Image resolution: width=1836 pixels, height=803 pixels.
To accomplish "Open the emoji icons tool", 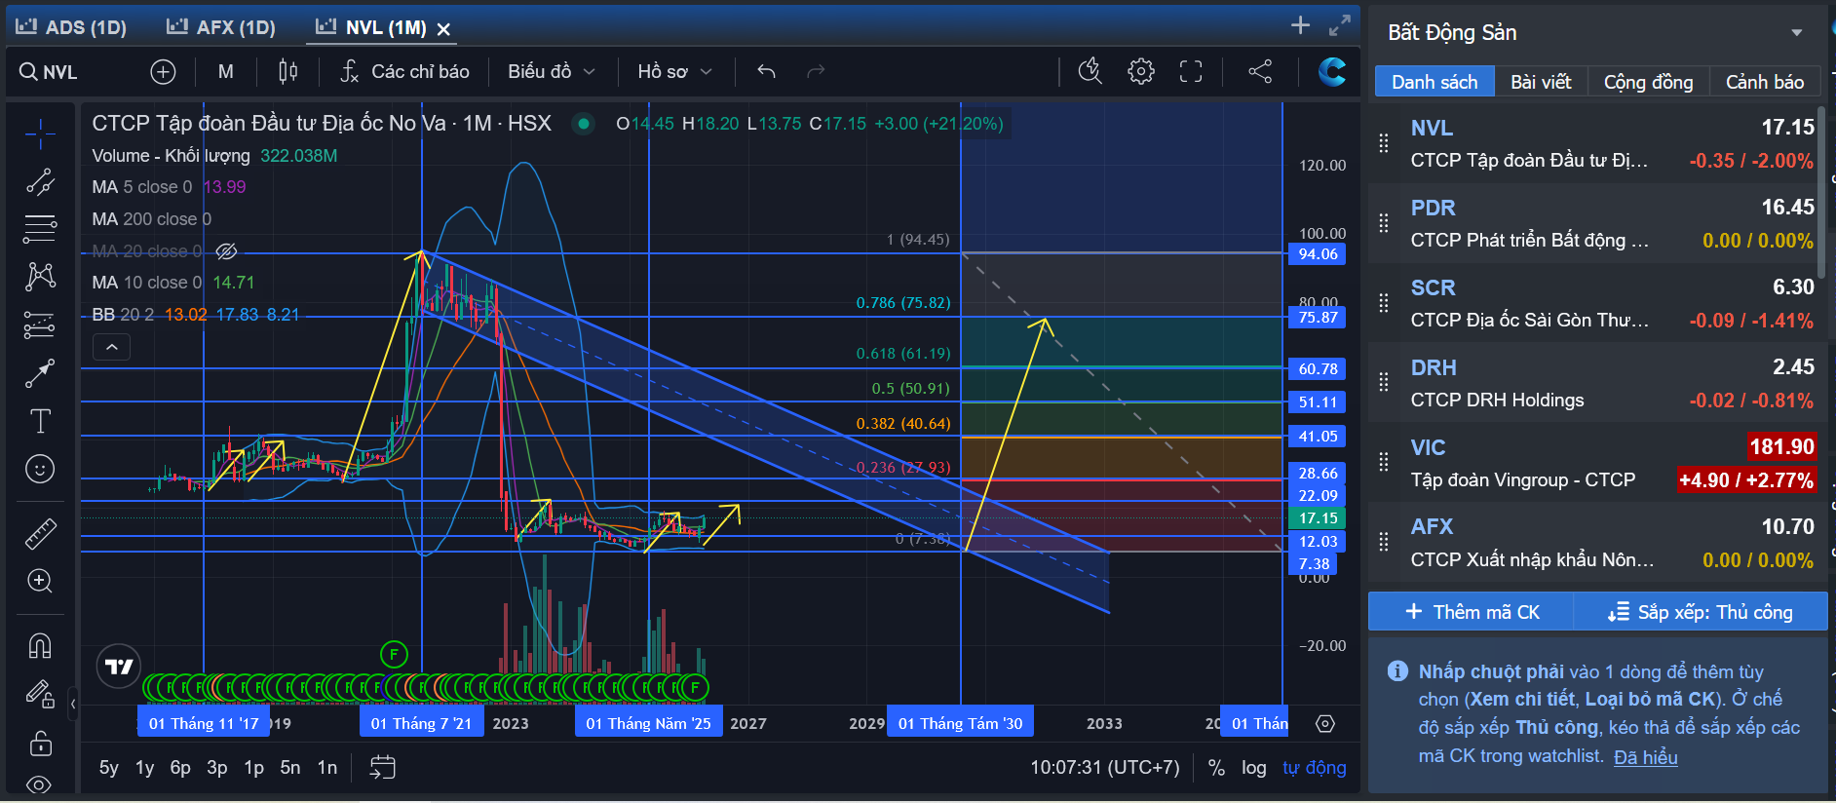I will (x=40, y=469).
